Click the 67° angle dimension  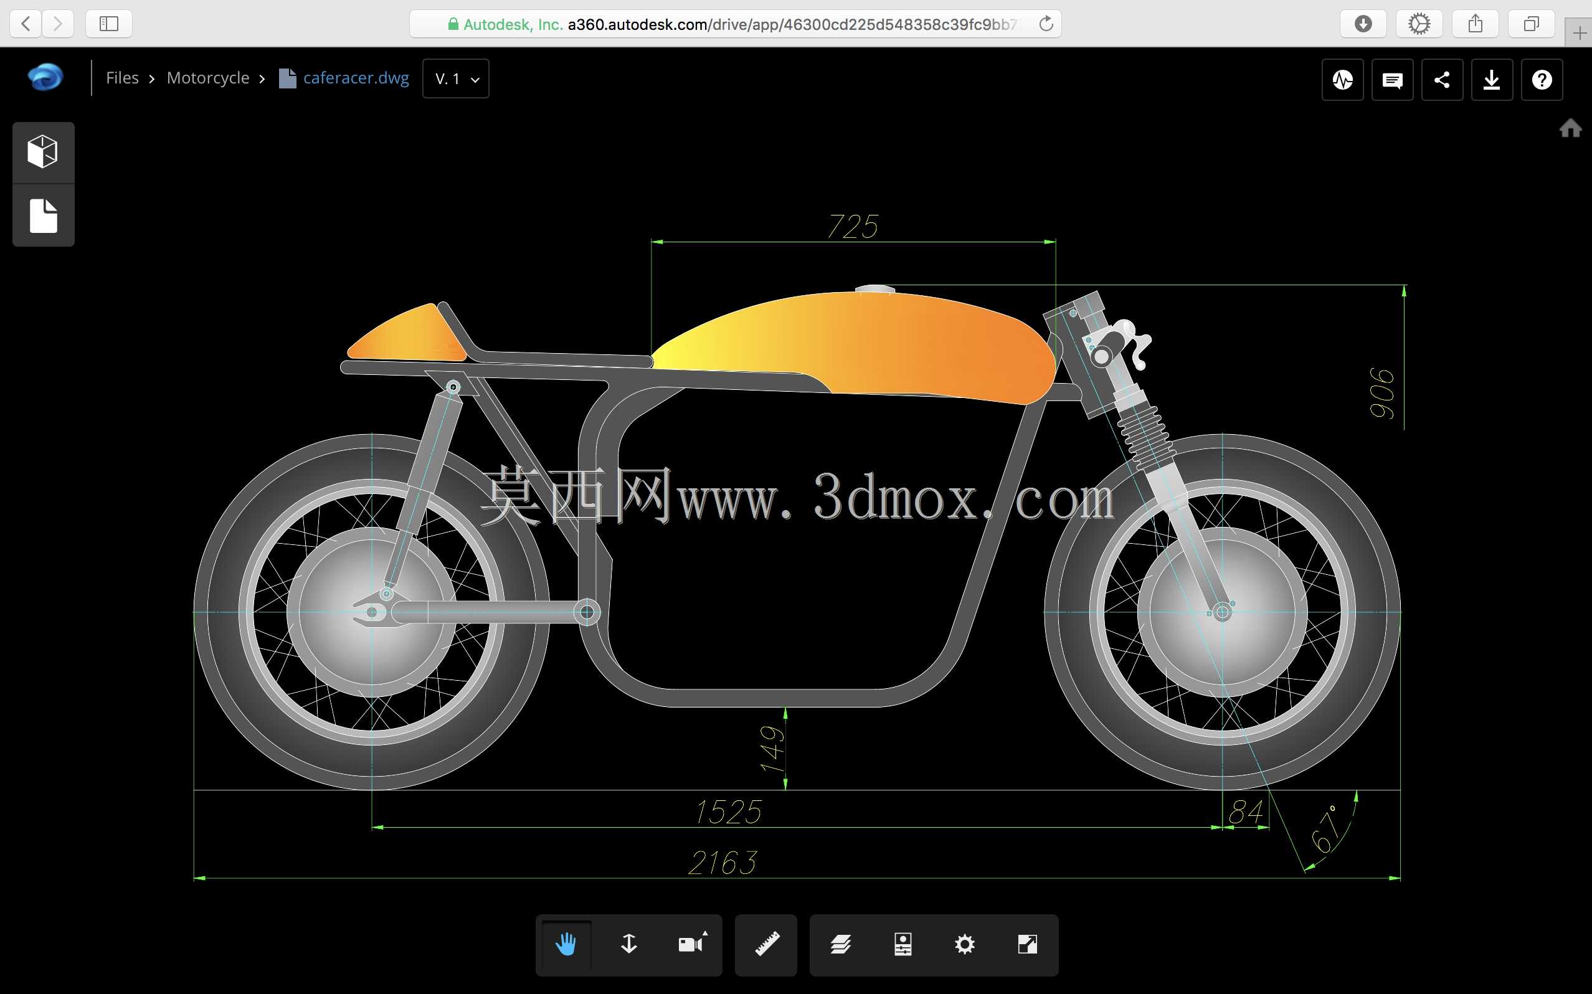[1325, 828]
